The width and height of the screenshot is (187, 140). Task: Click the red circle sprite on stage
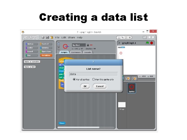pyautogui.click(x=121, y=53)
